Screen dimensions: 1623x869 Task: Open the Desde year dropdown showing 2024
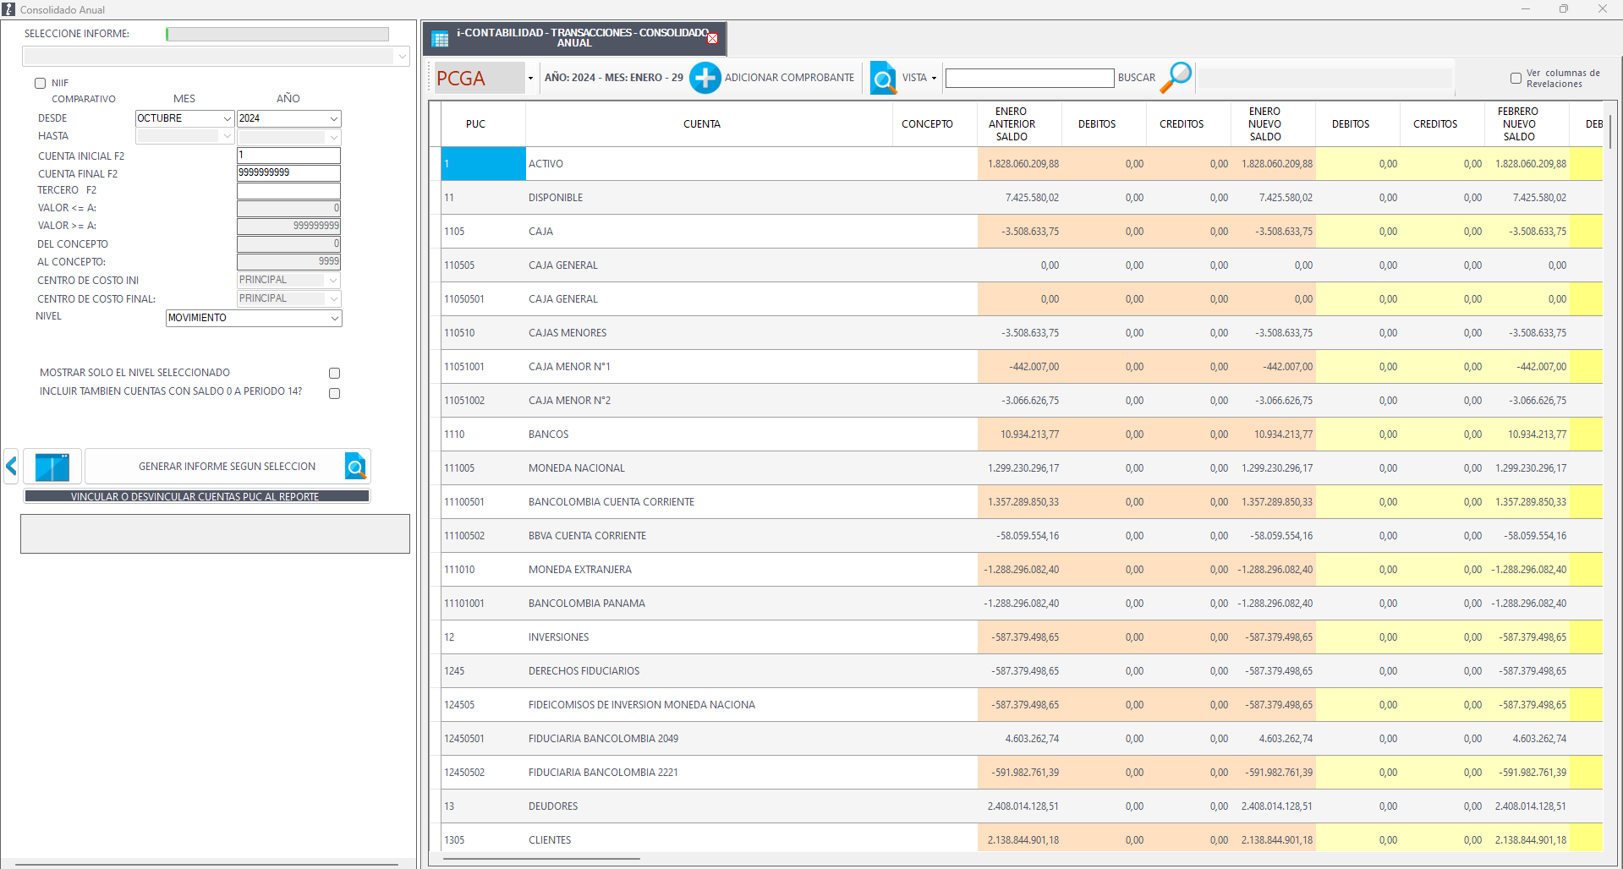coord(333,118)
